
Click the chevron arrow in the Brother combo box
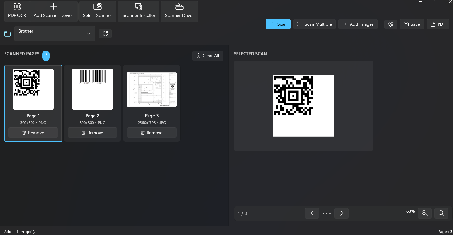tap(88, 33)
